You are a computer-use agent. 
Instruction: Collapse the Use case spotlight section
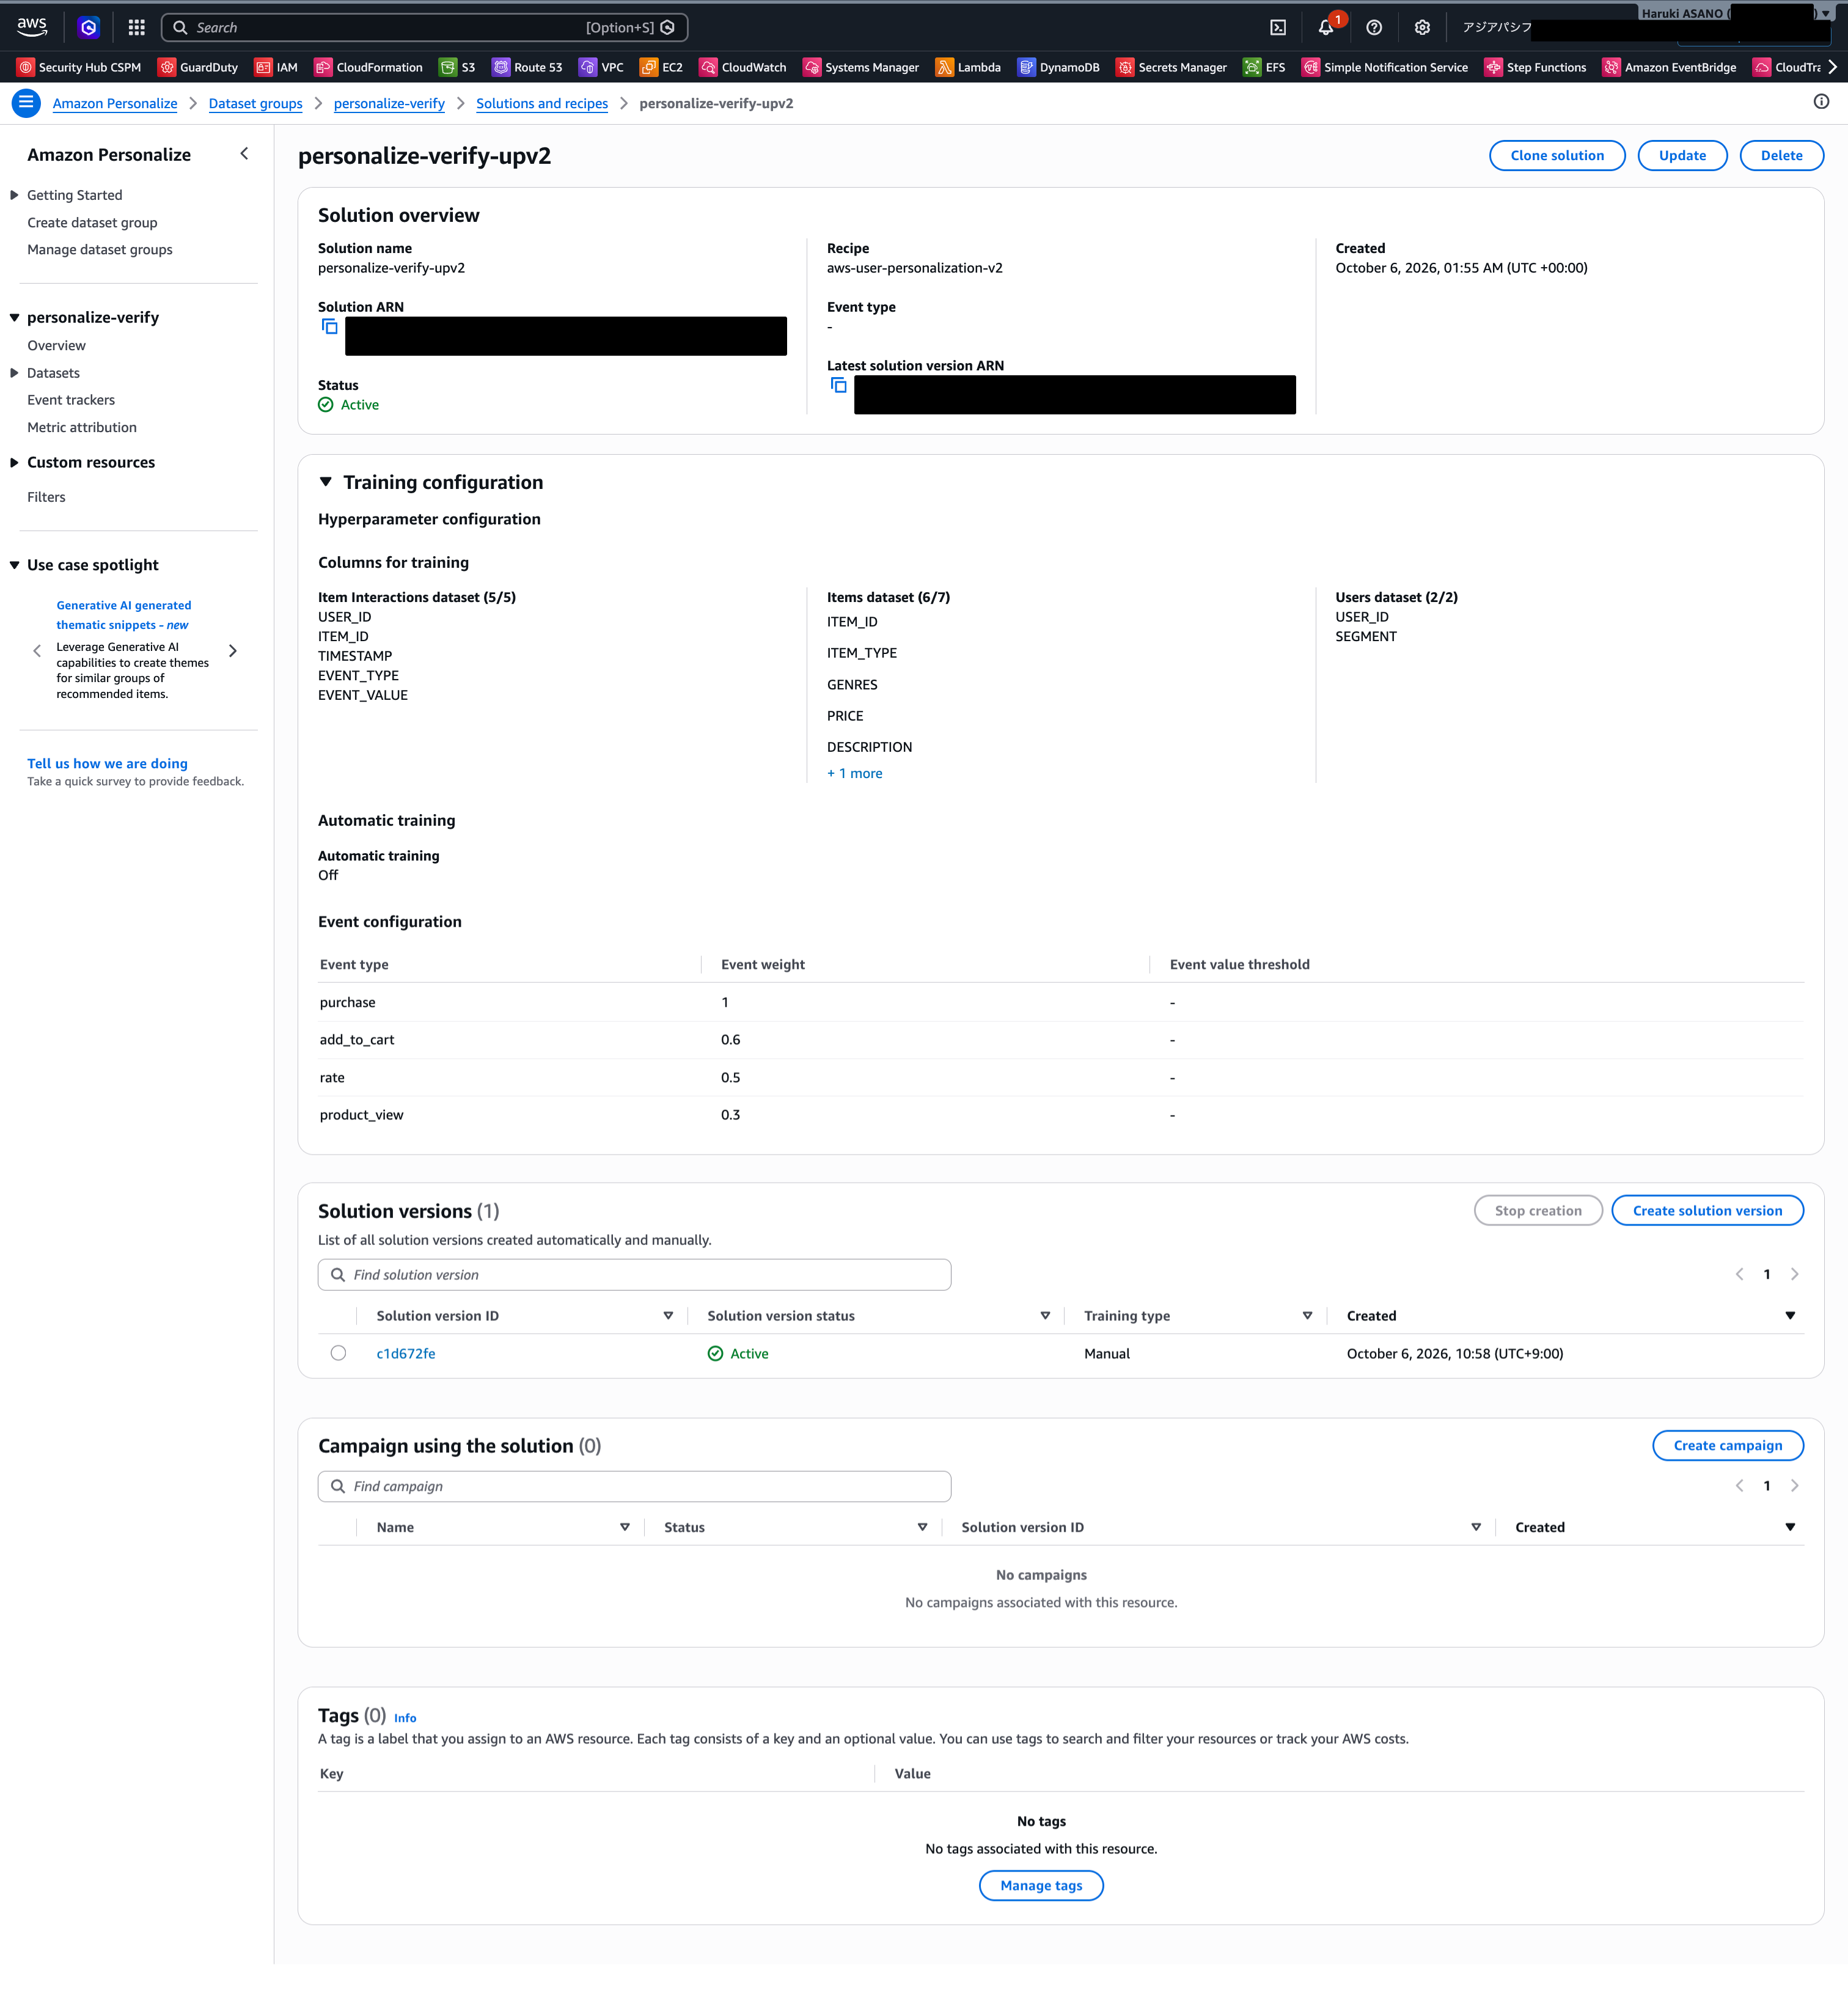[14, 565]
